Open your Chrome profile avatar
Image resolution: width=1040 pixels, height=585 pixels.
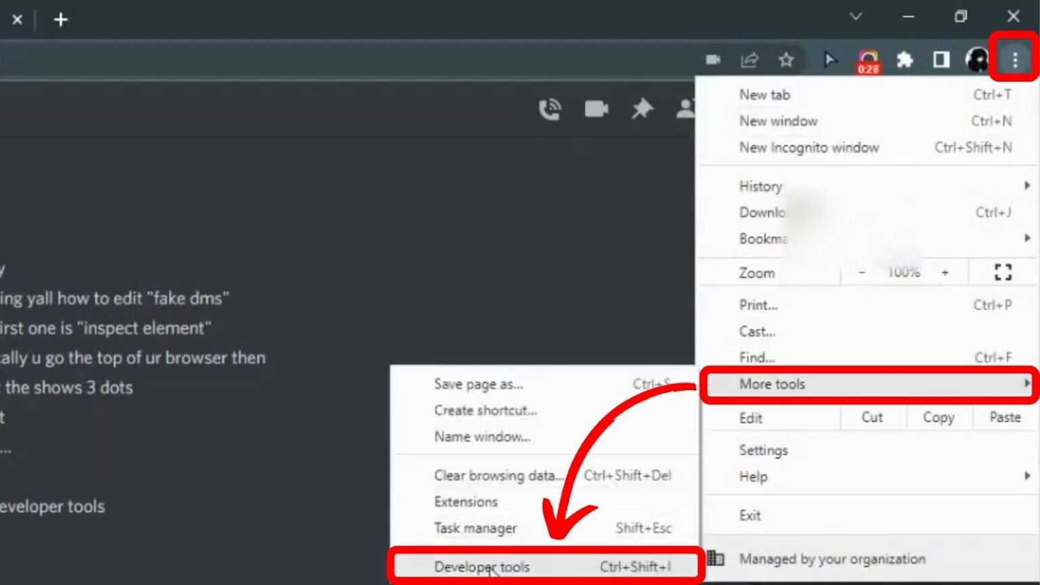click(977, 60)
